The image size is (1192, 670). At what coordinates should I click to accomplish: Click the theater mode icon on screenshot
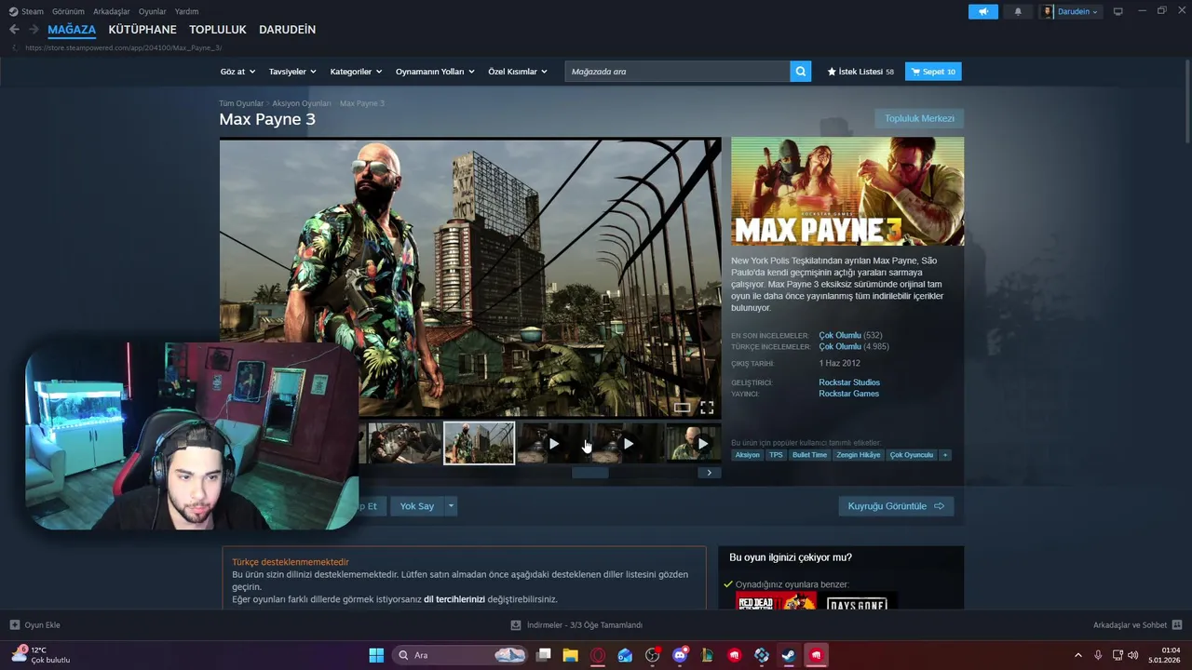683,408
